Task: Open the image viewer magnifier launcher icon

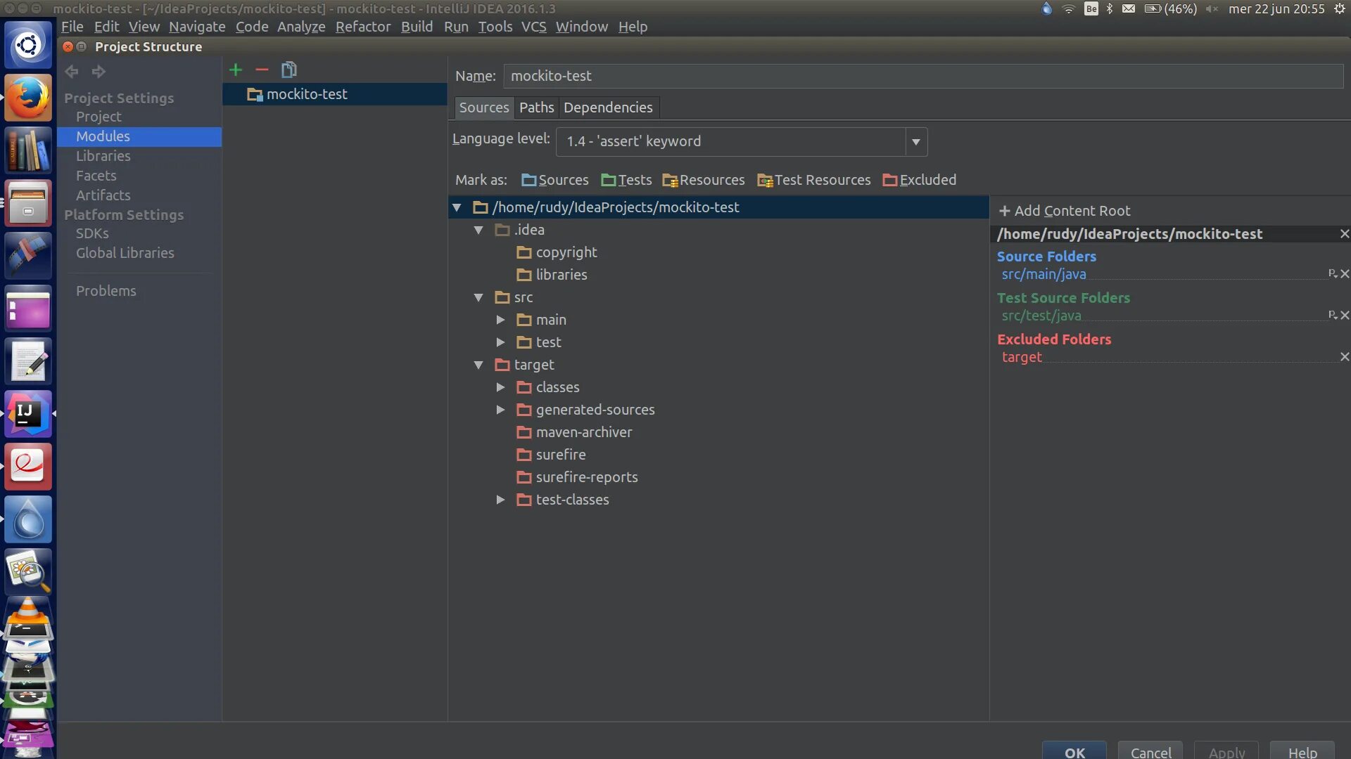Action: pyautogui.click(x=28, y=572)
